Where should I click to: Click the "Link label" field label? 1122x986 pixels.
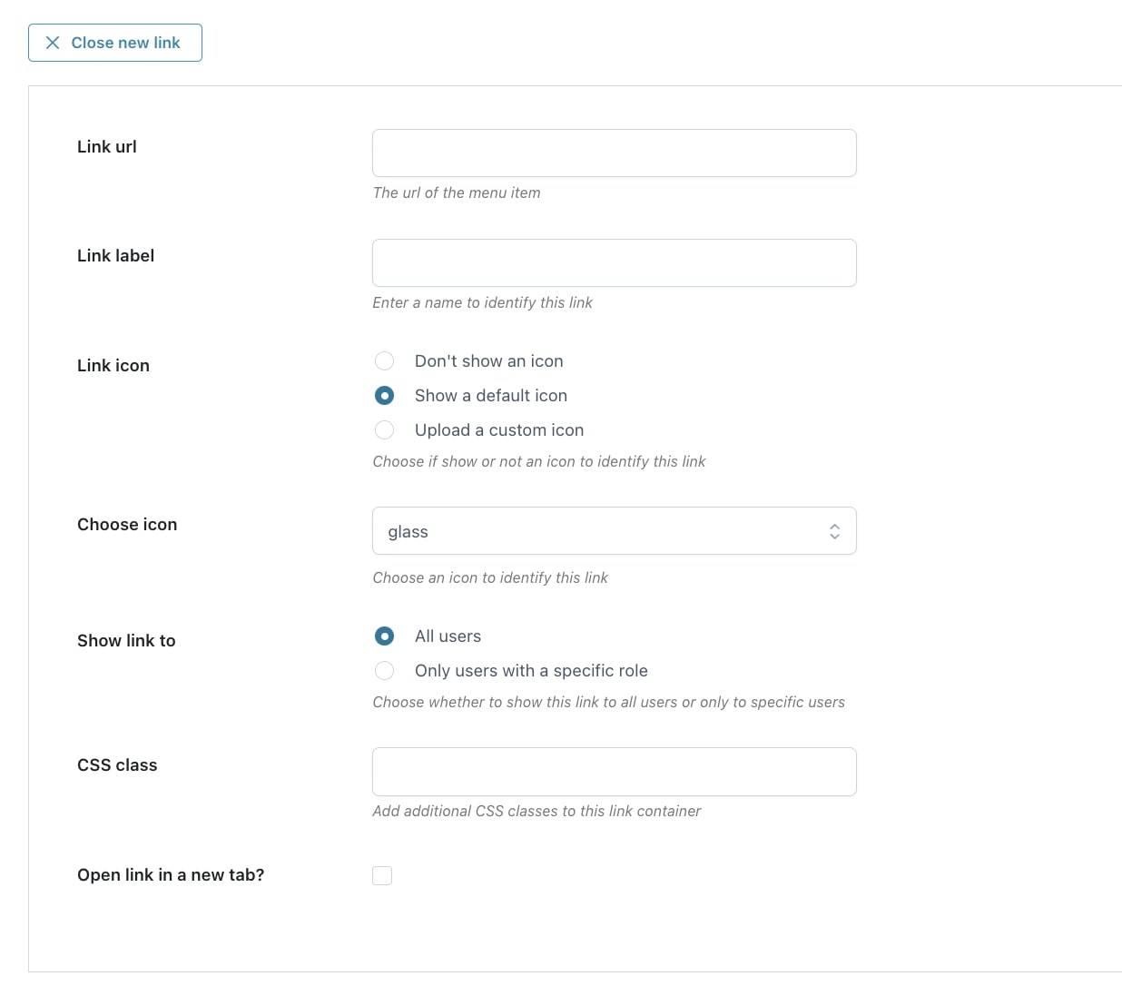click(115, 256)
